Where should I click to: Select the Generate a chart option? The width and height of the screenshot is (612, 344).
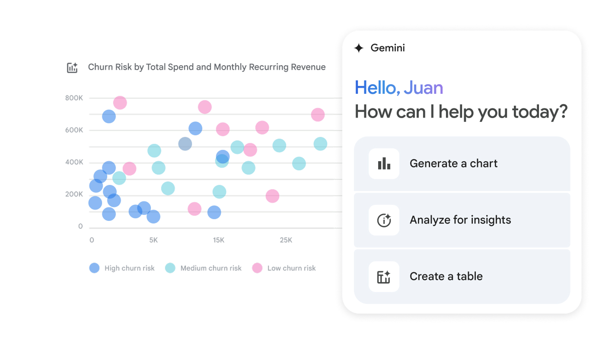coord(462,164)
